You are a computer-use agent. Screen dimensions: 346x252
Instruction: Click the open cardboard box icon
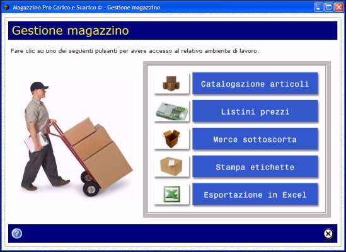(171, 139)
